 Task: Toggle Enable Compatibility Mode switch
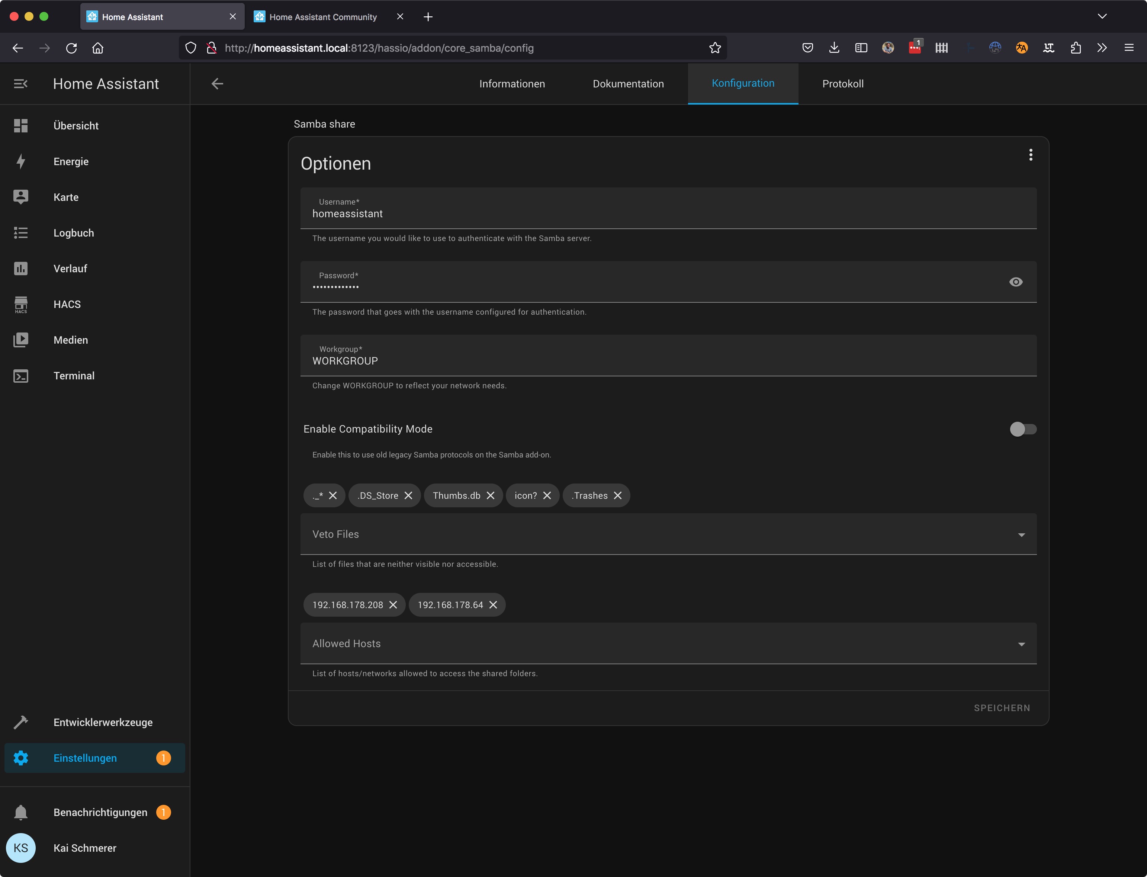point(1022,429)
